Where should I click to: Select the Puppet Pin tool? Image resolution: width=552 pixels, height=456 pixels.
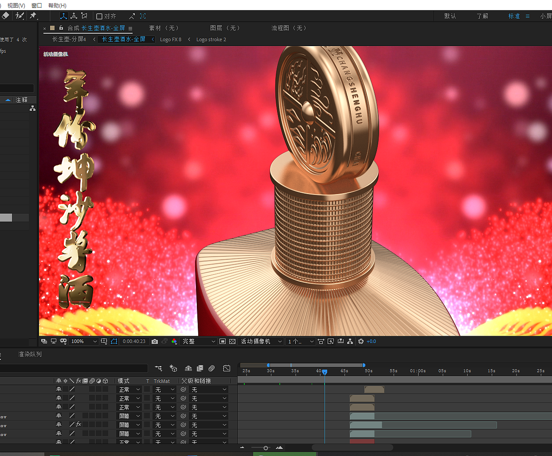pyautogui.click(x=33, y=16)
